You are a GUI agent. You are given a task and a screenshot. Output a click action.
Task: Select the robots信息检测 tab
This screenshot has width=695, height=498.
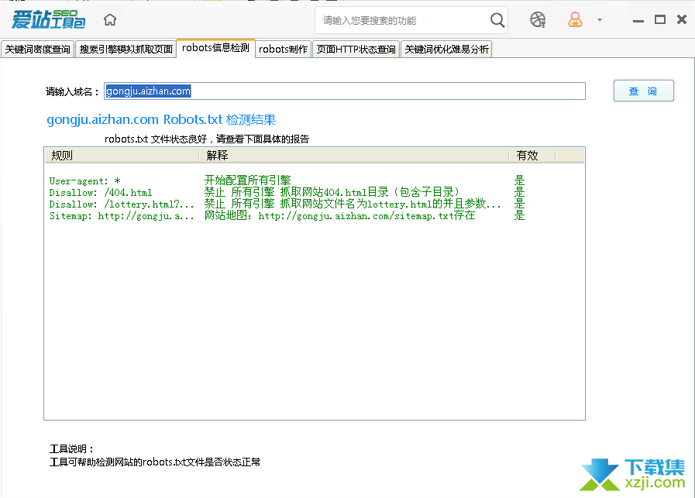(216, 48)
